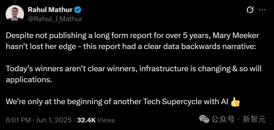Click the line starting "Despite not publishing"
The width and height of the screenshot is (274, 130).
point(132,36)
